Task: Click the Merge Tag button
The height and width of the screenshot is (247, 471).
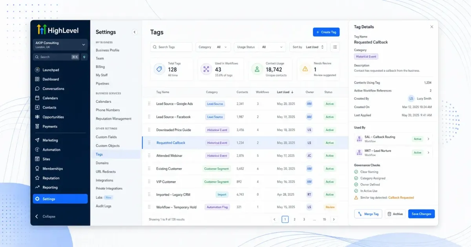Action: [x=368, y=214]
